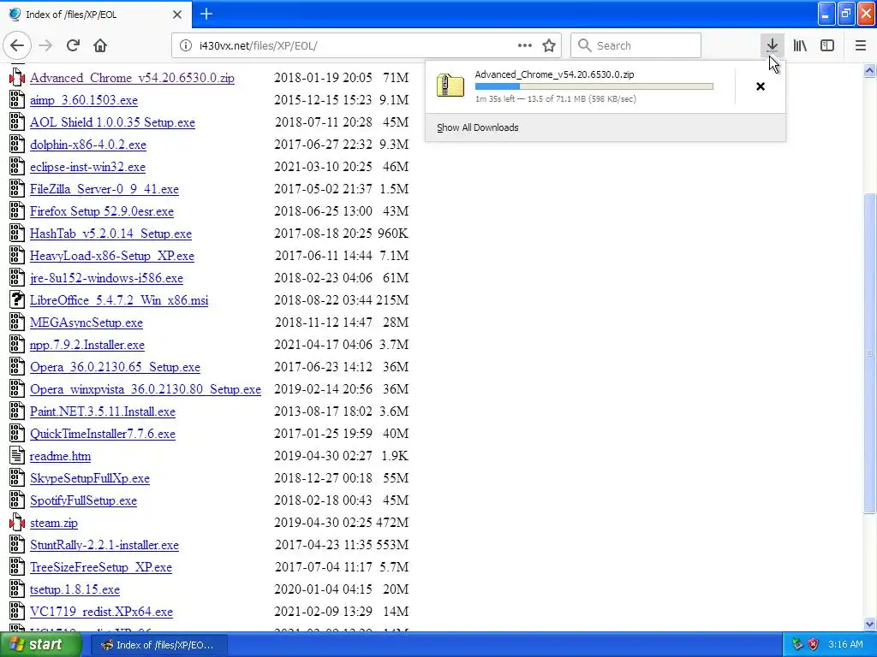The width and height of the screenshot is (877, 657).
Task: Cancel the Advanced_Chrome download
Action: pos(761,86)
